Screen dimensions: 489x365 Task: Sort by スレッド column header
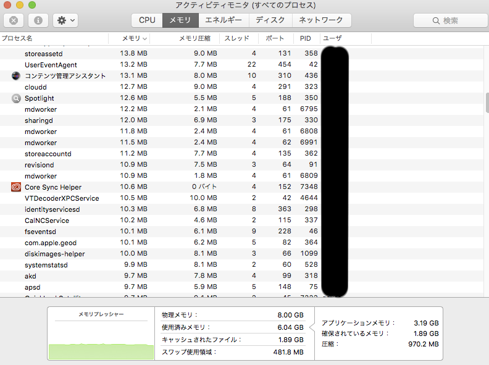(x=239, y=38)
